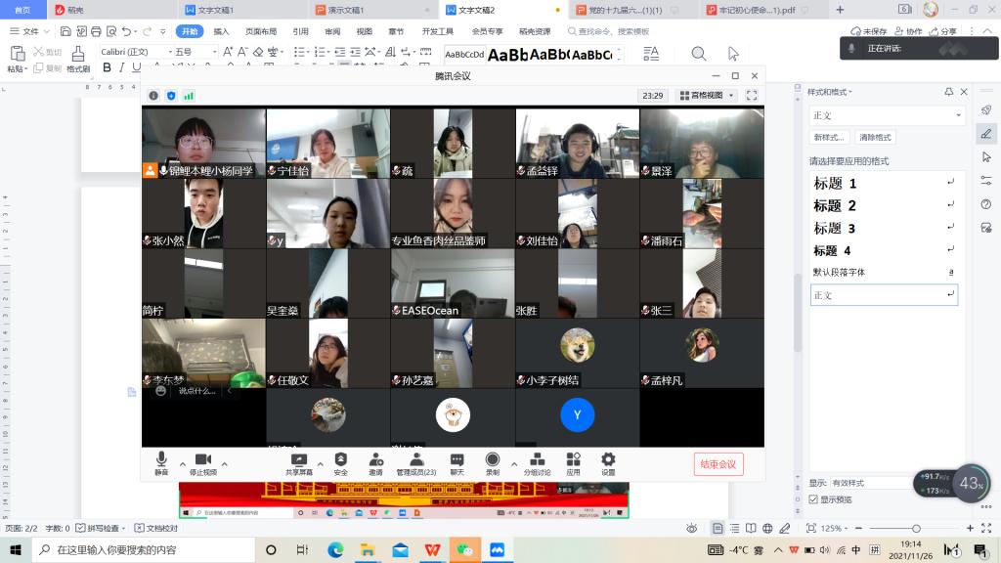This screenshot has width=1001, height=563.
Task: Expand the current style 正文 combo box
Action: (958, 115)
